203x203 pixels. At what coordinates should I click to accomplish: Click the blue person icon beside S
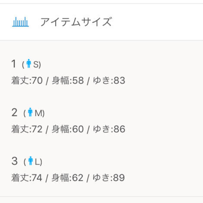pos(29,63)
